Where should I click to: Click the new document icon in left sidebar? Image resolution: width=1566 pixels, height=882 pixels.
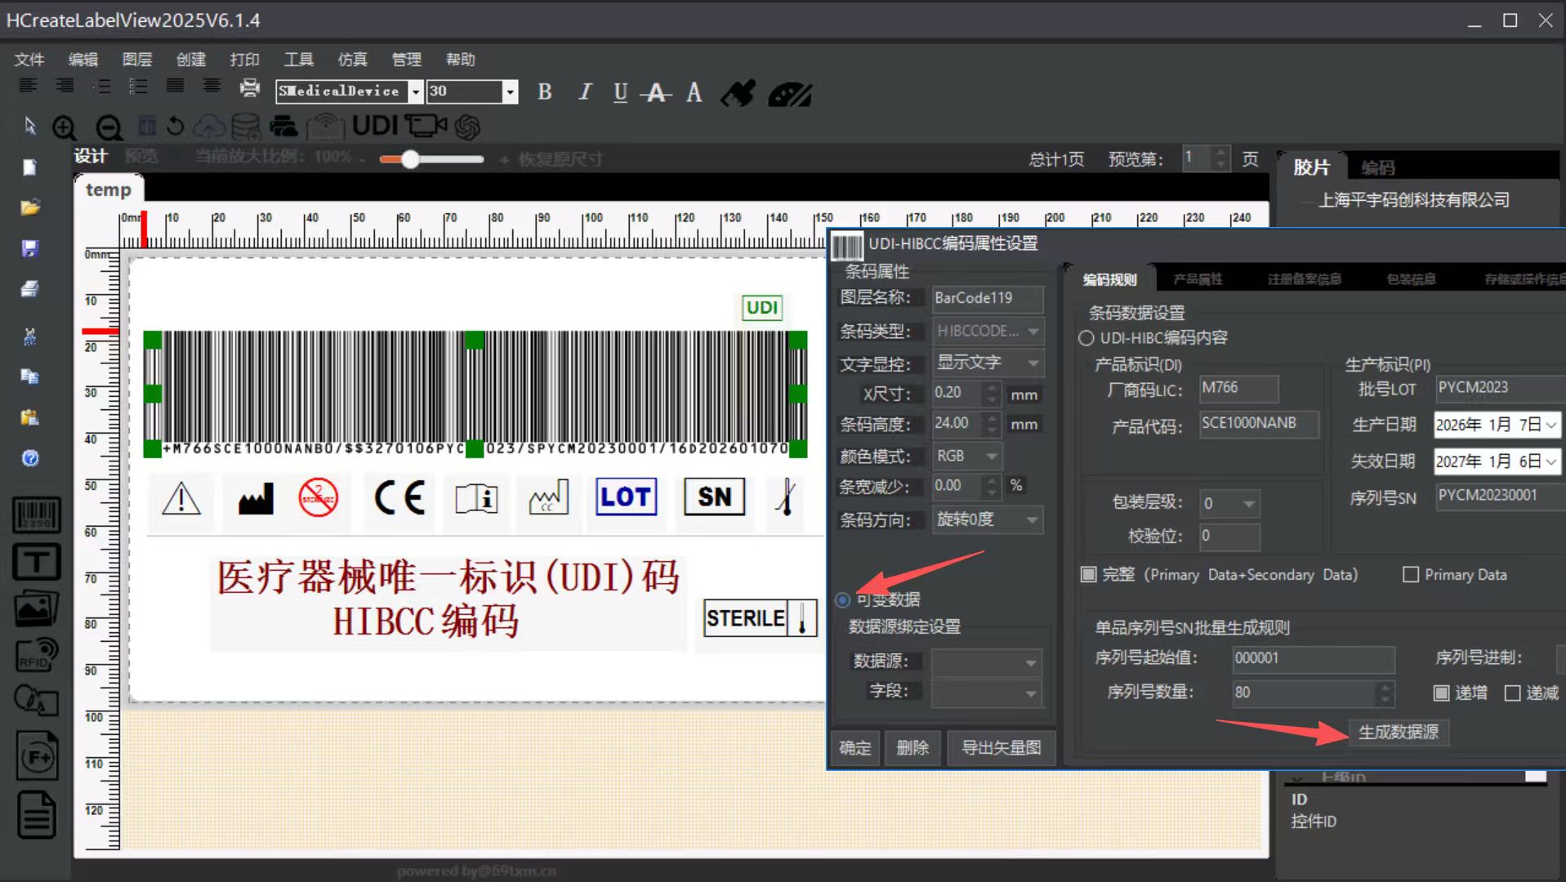30,167
